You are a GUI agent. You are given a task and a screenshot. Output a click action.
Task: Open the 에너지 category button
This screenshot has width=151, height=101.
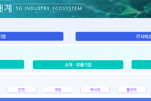pyautogui.click(x=95, y=90)
